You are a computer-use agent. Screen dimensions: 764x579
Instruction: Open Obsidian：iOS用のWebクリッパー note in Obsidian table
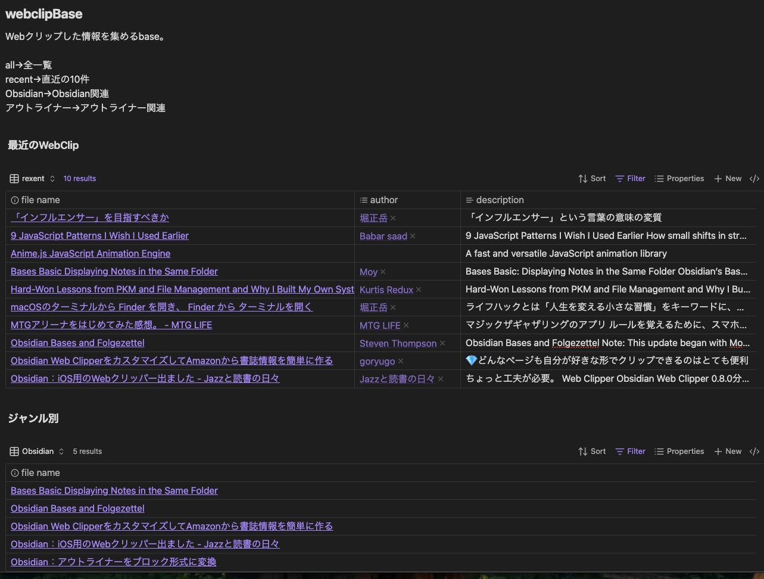(145, 544)
